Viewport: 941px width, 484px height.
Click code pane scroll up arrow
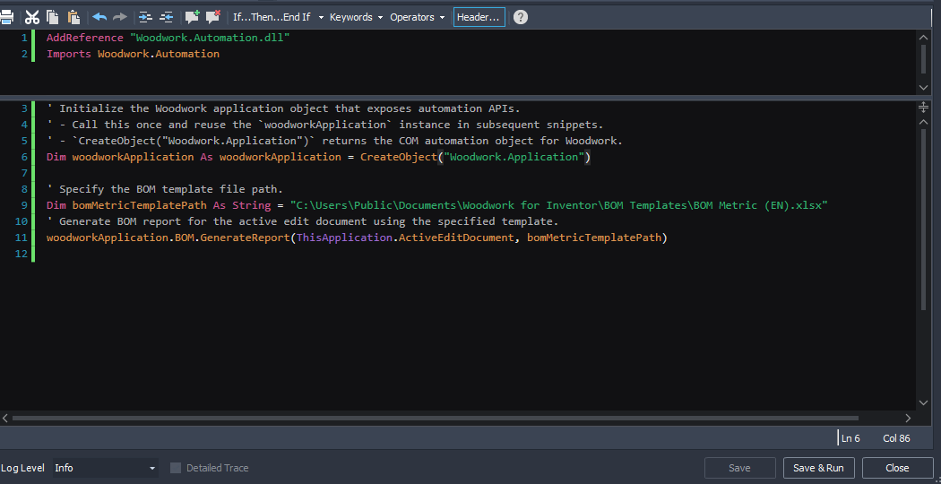pos(924,122)
